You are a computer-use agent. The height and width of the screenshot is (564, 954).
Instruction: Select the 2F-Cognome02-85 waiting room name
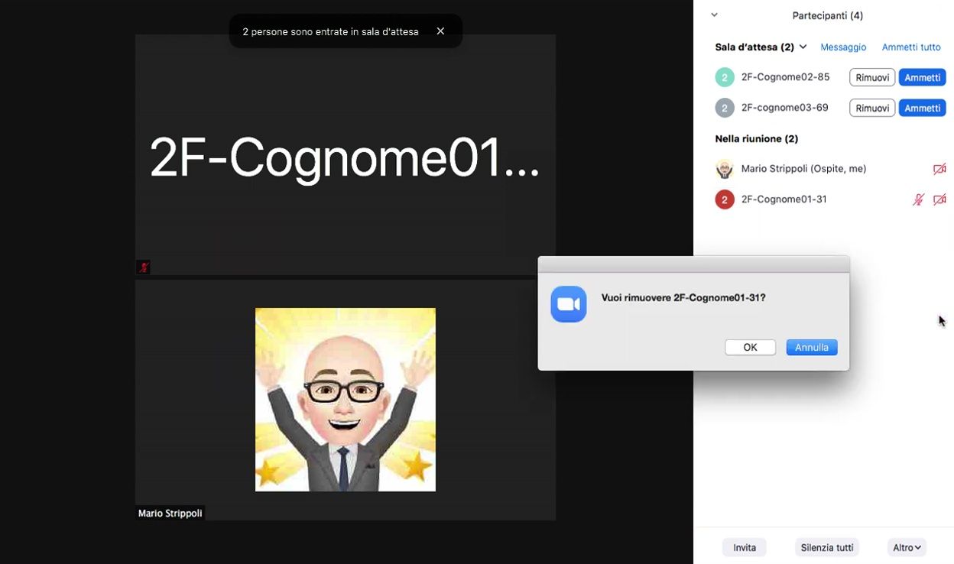[x=785, y=77]
